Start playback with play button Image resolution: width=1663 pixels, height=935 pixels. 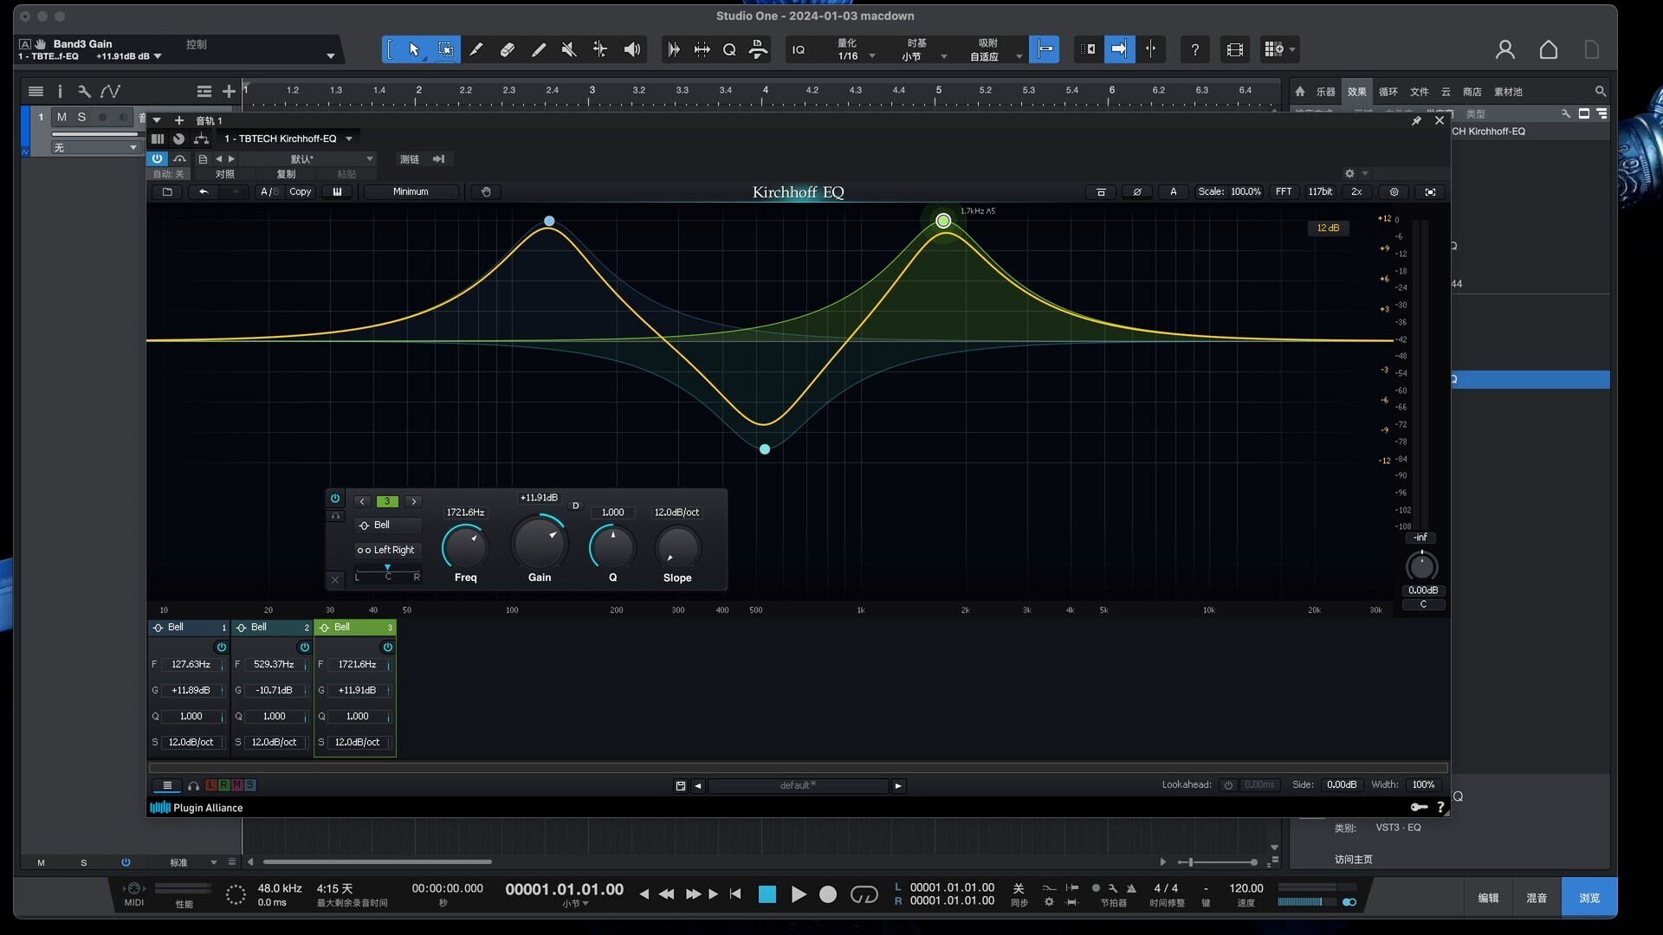pyautogui.click(x=799, y=894)
